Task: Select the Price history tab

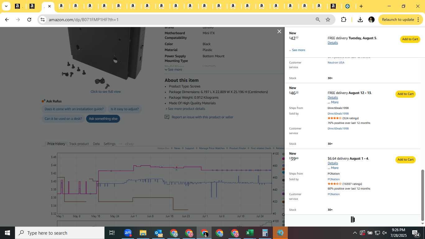Action: point(56,144)
